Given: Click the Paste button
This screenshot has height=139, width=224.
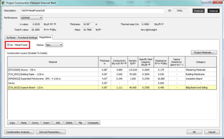Looking at the screenshot, I should 24,123.
